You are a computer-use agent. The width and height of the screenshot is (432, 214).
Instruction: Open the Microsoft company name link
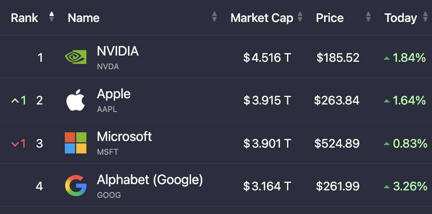(124, 137)
